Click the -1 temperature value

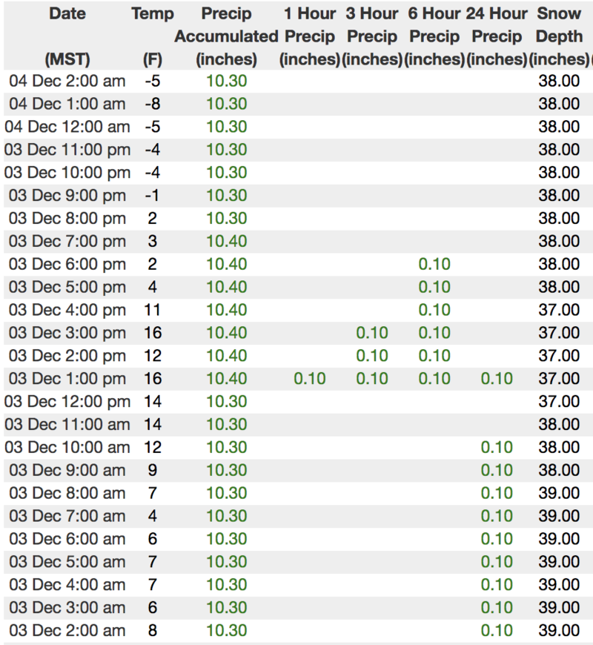point(152,196)
